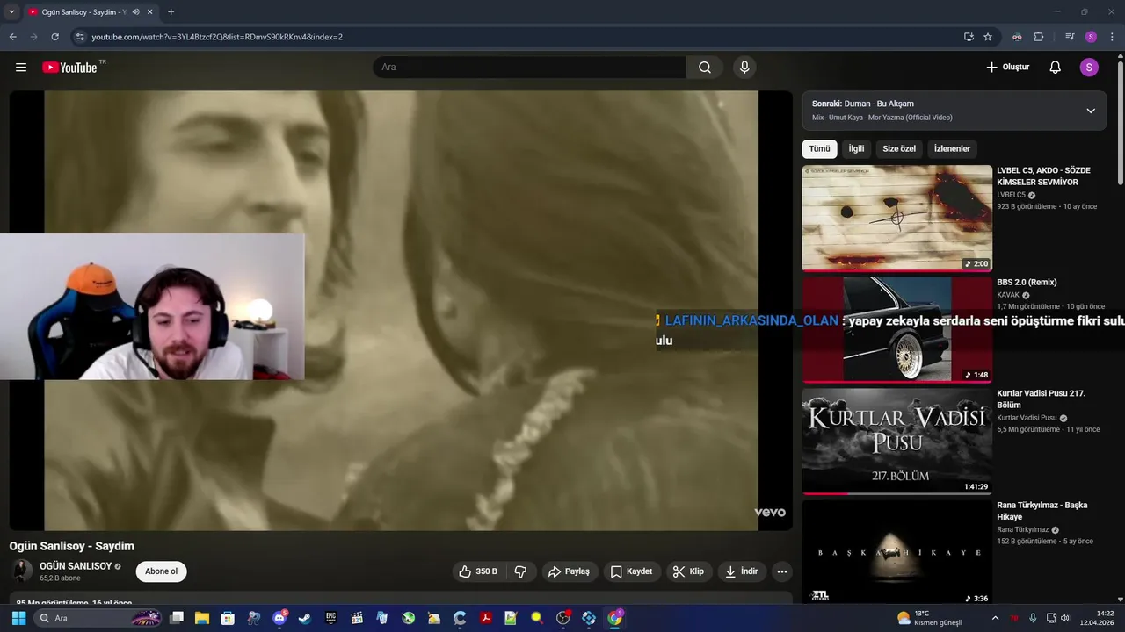Click into the Ara search field

(530, 68)
